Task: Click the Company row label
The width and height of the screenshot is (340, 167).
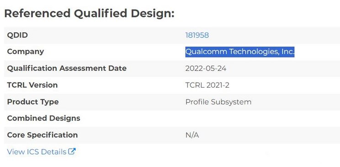Action: [26, 52]
